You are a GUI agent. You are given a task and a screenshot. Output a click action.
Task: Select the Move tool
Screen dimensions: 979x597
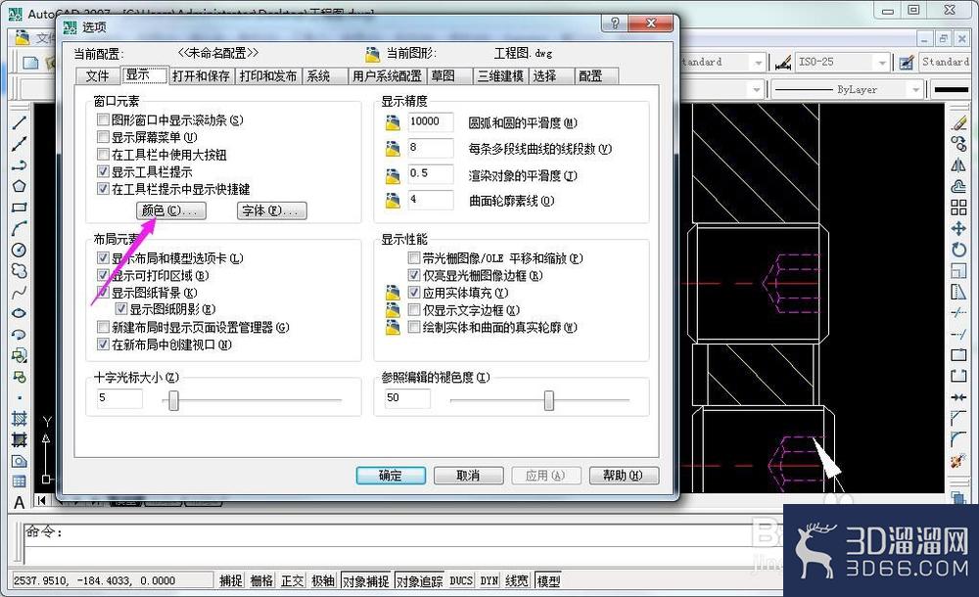click(x=958, y=229)
